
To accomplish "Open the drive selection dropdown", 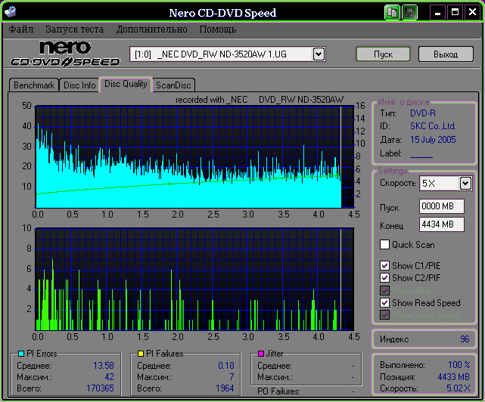I will point(319,54).
